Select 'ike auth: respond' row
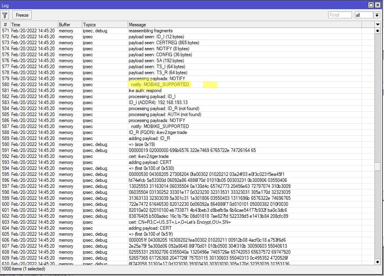The width and height of the screenshot is (384, 276). coord(188,91)
